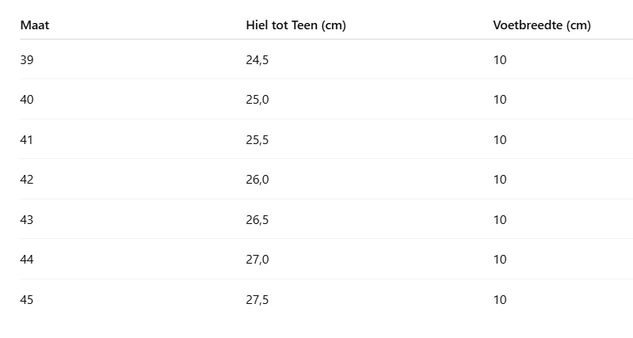Click the Maat column header

click(x=34, y=25)
